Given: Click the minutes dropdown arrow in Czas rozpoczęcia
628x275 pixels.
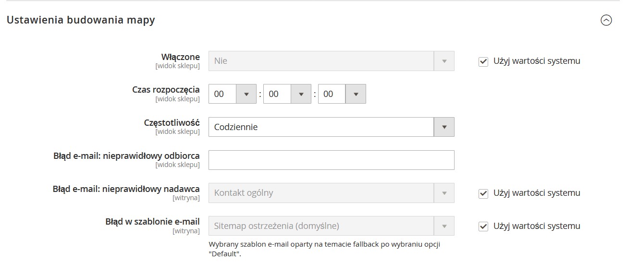Looking at the screenshot, I should 301,94.
